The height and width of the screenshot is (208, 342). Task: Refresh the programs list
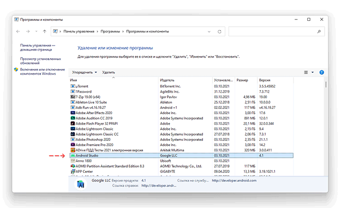[219, 31]
